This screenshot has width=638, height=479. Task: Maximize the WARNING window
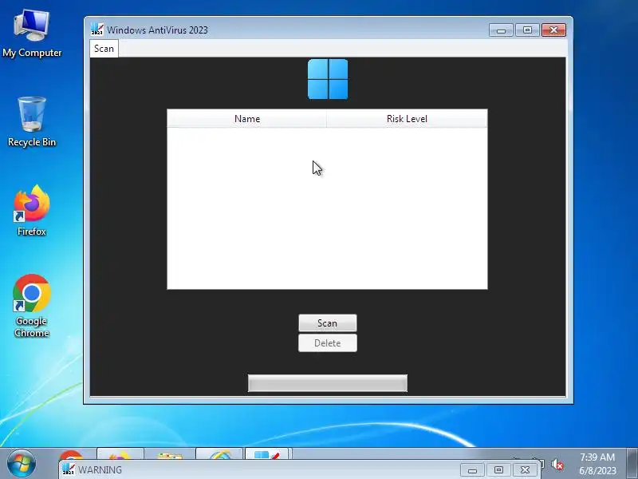(x=498, y=470)
